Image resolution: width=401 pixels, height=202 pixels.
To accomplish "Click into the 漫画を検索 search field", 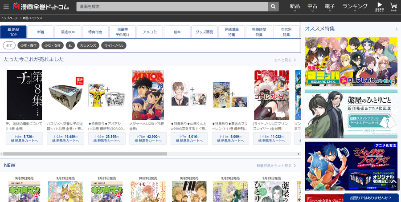I will pyautogui.click(x=172, y=7).
